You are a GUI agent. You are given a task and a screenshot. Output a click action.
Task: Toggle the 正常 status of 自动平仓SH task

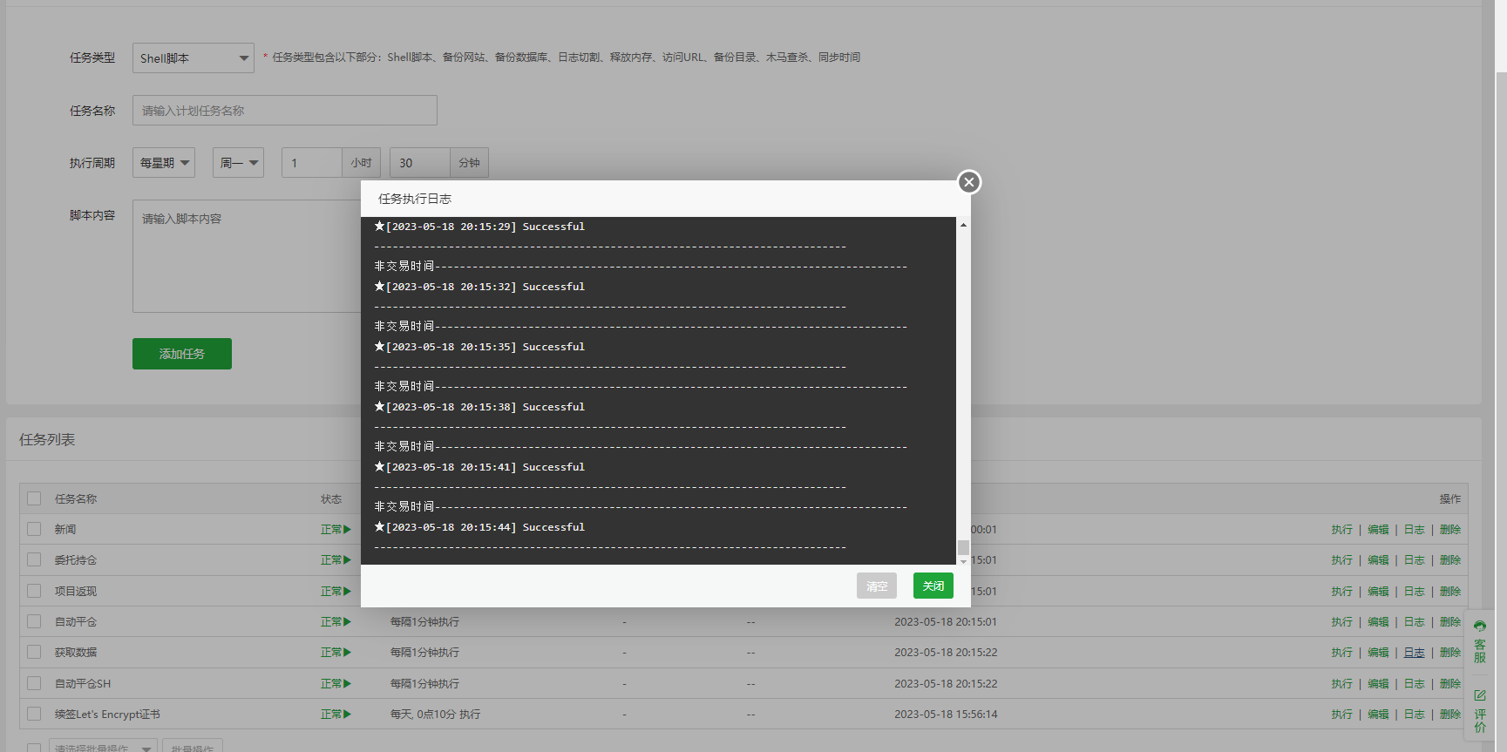click(336, 684)
